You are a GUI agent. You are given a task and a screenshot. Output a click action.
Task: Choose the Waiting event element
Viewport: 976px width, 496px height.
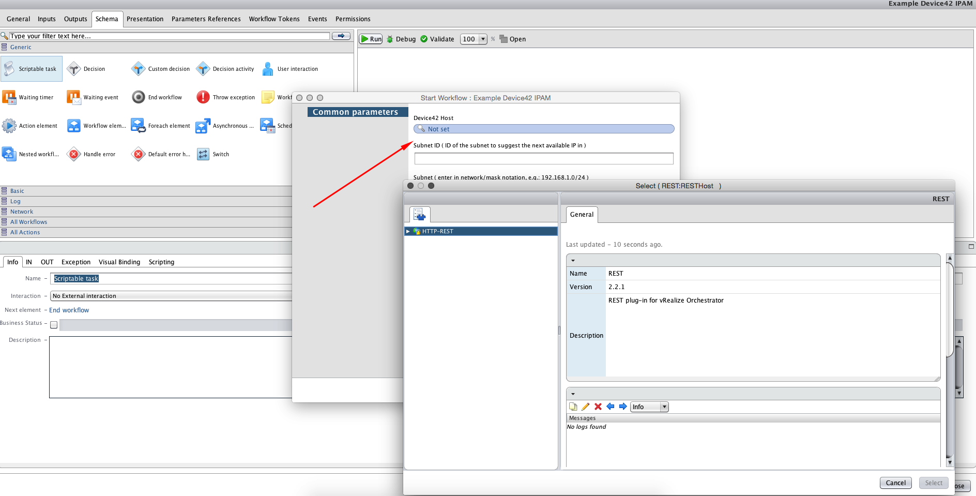click(93, 97)
